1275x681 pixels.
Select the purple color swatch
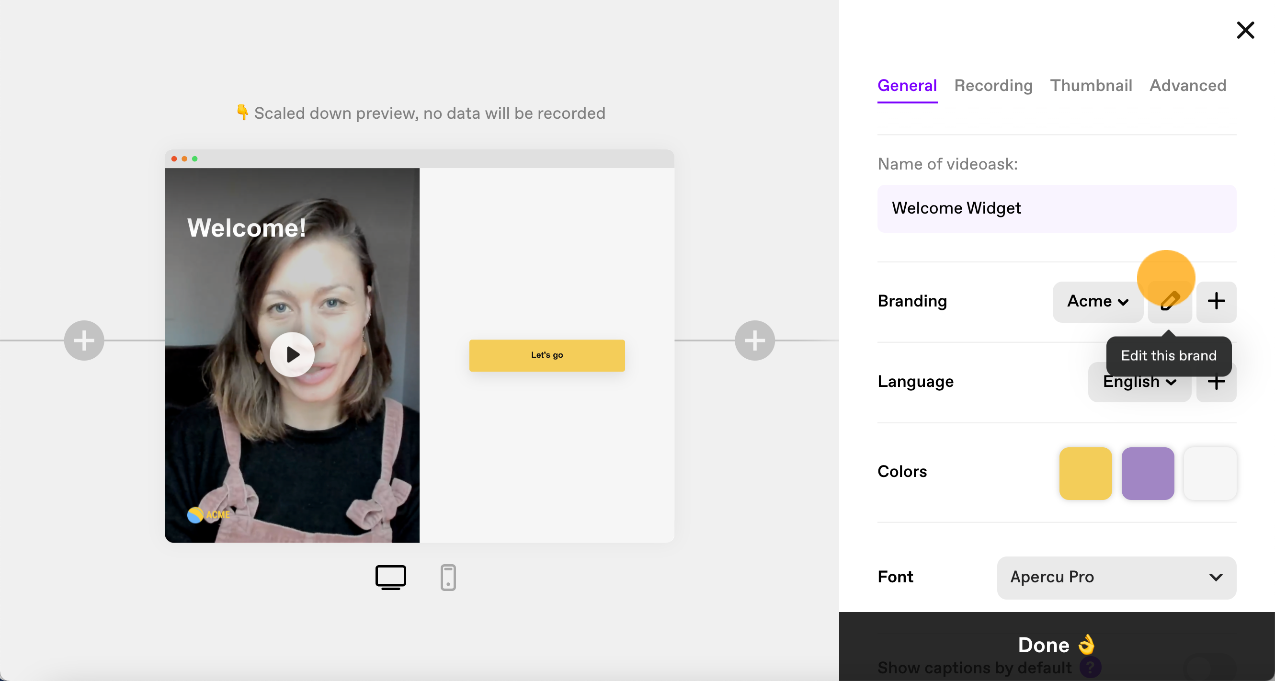(1147, 473)
